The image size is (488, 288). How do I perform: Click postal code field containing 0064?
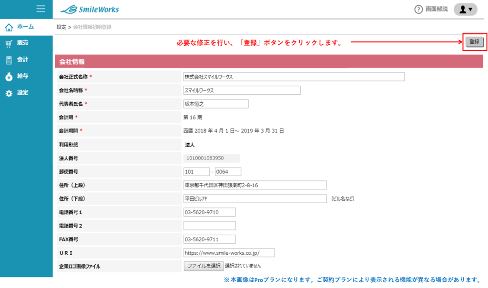coord(228,172)
